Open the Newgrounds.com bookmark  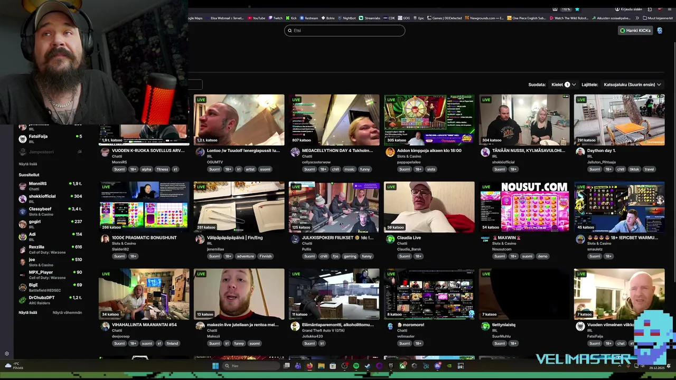[x=484, y=18]
